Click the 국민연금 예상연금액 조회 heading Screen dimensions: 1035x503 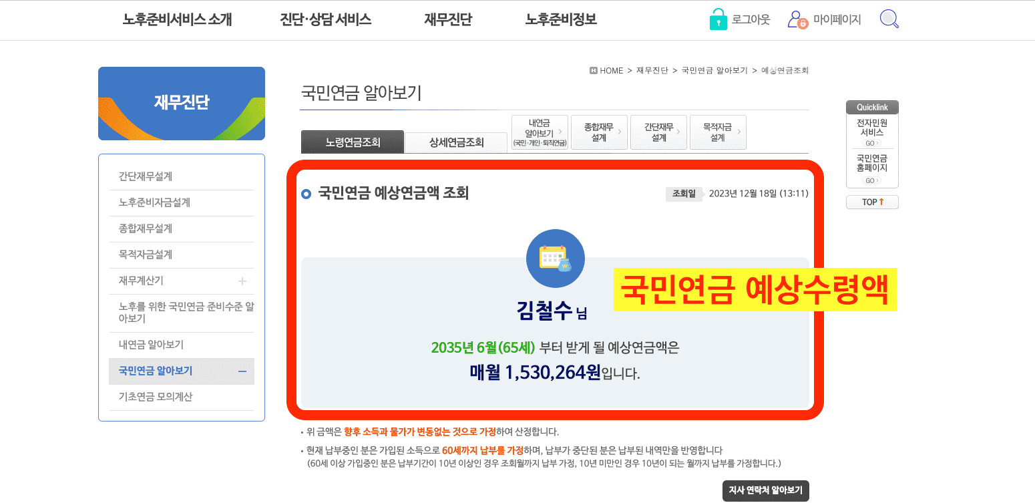(x=393, y=194)
